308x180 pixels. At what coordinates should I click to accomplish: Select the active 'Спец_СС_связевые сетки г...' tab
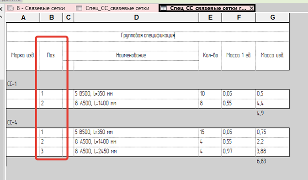pyautogui.click(x=207, y=8)
